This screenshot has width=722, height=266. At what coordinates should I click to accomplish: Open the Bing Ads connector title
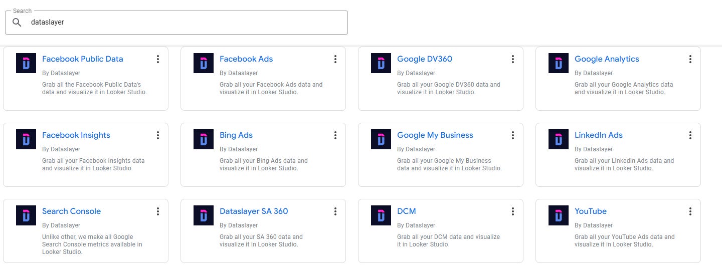click(236, 135)
